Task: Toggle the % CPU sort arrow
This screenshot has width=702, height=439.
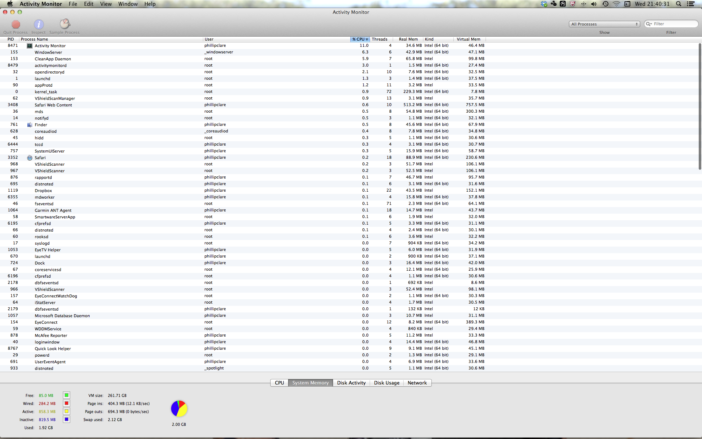Action: (x=367, y=40)
